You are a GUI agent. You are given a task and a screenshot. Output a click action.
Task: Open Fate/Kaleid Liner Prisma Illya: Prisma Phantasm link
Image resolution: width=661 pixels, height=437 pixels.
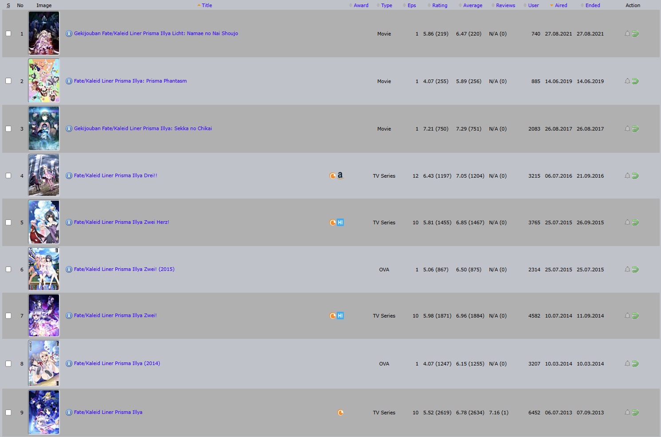point(130,81)
